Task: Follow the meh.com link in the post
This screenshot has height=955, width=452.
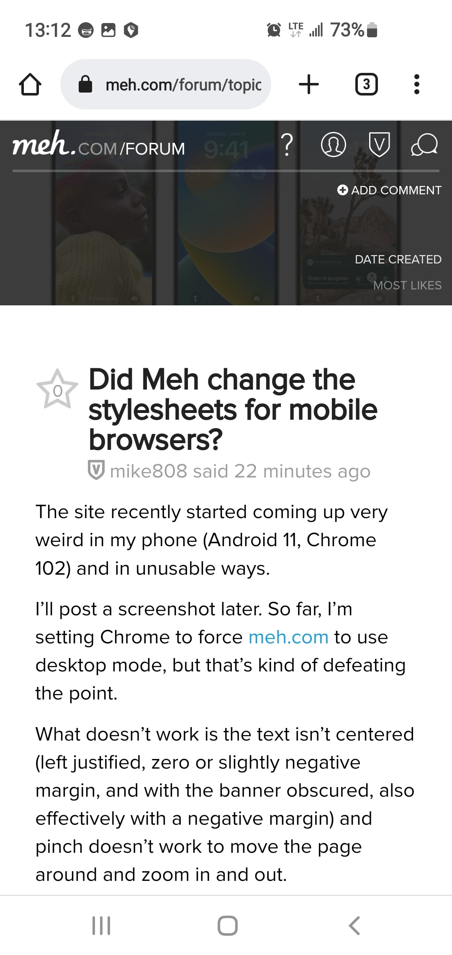Action: [x=288, y=637]
